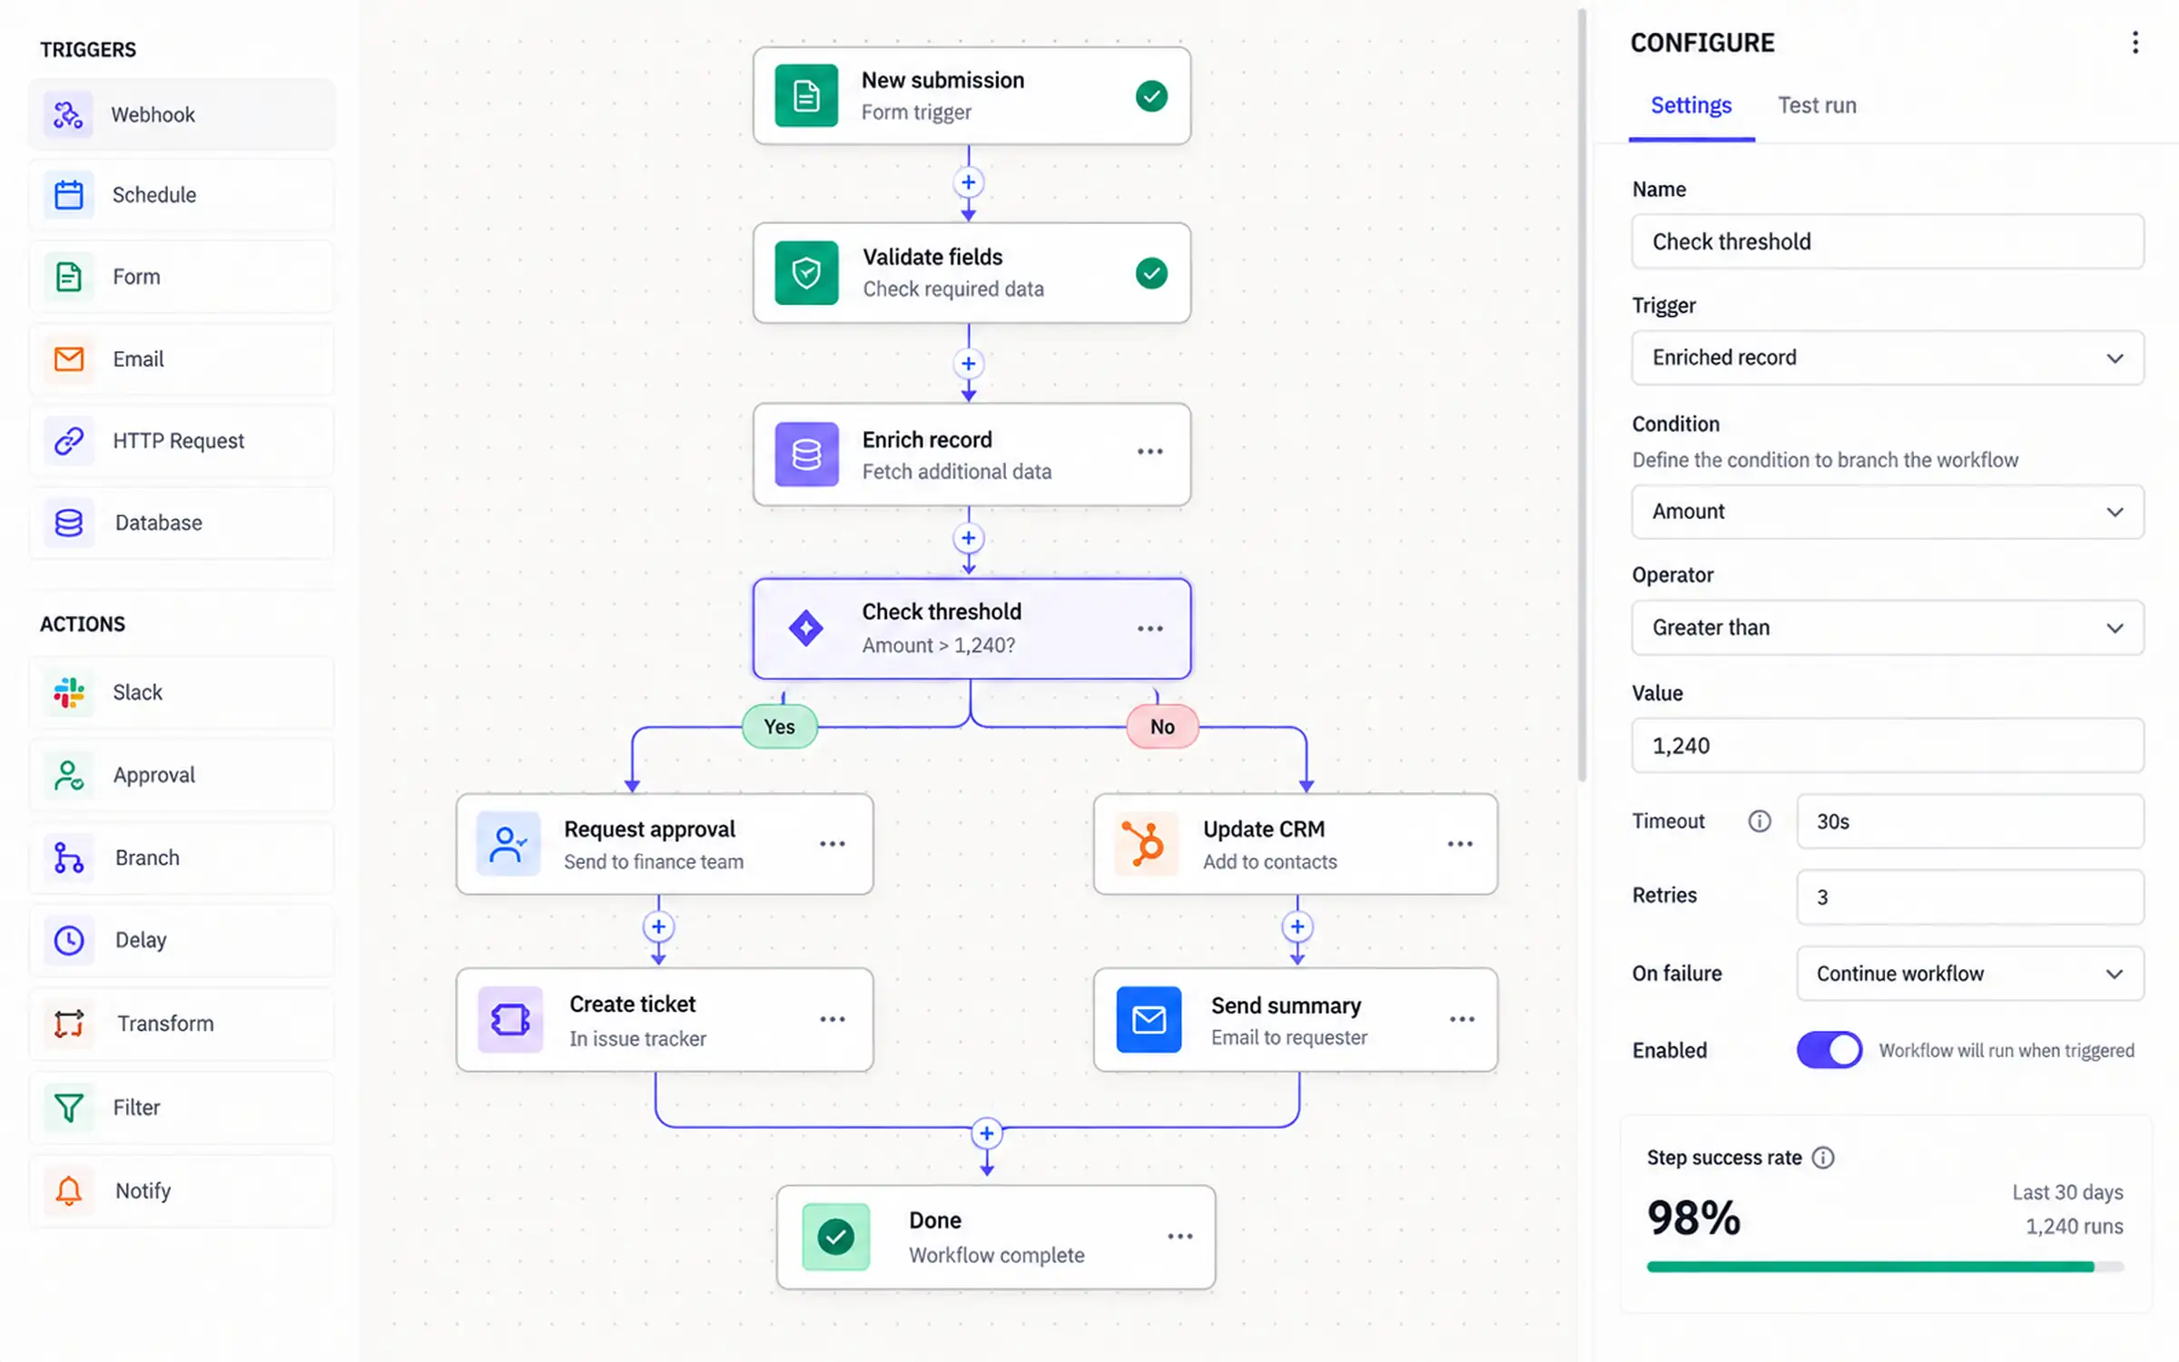2179x1362 pixels.
Task: Select the Slack action icon
Action: [68, 692]
